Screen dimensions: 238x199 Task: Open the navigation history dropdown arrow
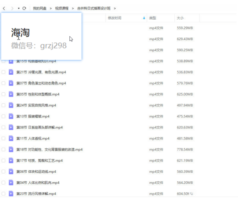18,8
